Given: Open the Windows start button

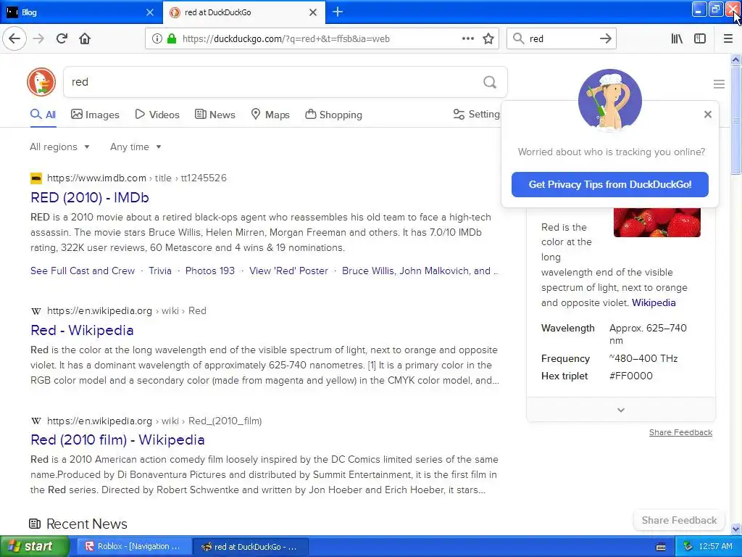Looking at the screenshot, I should 35,546.
